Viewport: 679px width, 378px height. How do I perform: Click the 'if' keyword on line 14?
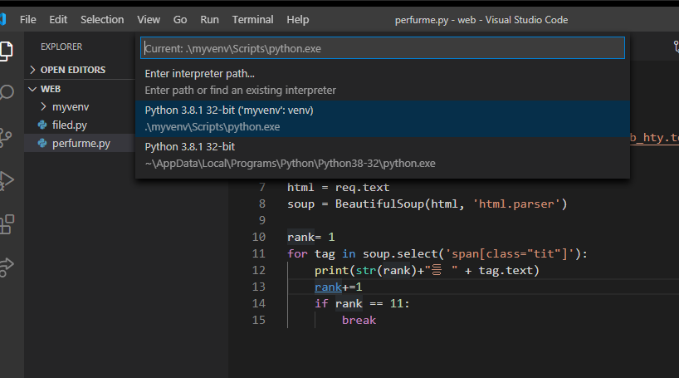click(321, 303)
